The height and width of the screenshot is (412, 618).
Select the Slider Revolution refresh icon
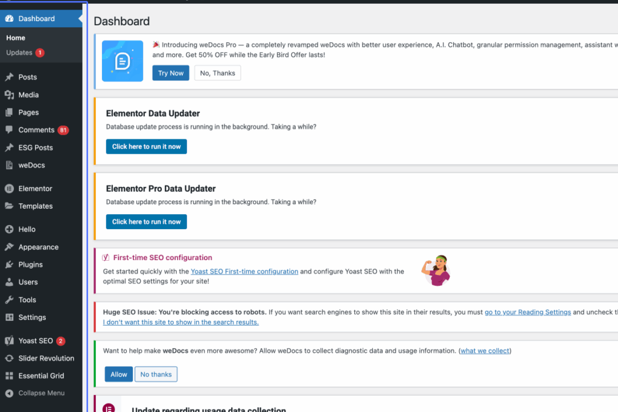[10, 358]
